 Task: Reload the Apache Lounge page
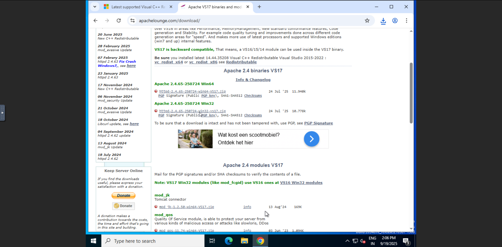click(119, 21)
